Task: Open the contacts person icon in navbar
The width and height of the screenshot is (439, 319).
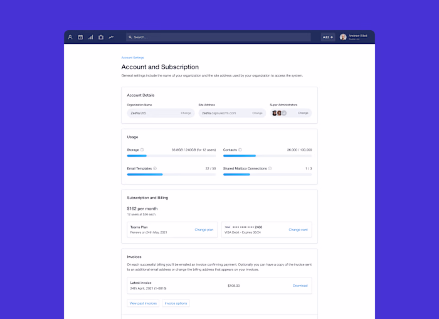Action: [70, 37]
